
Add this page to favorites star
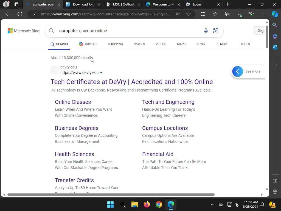coord(188,14)
